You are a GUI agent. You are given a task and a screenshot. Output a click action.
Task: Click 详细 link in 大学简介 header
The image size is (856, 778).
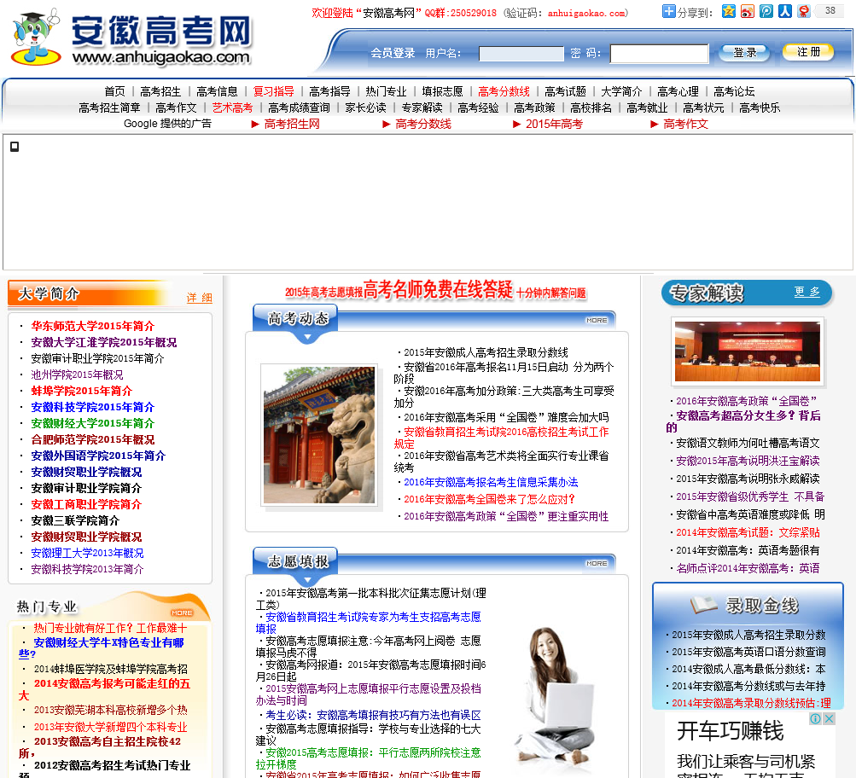[199, 298]
